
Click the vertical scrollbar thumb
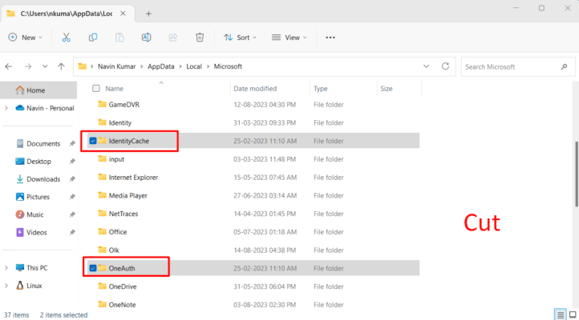click(x=577, y=174)
